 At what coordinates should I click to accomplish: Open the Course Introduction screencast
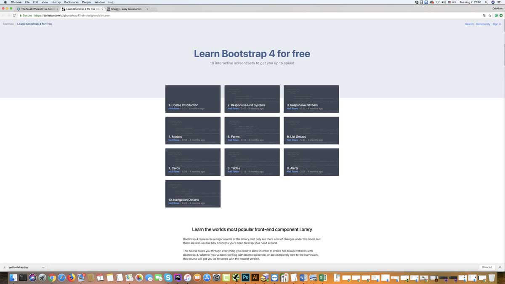pos(193,99)
